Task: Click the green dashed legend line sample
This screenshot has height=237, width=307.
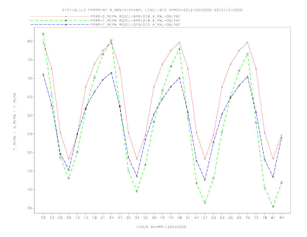Action: click(x=60, y=21)
